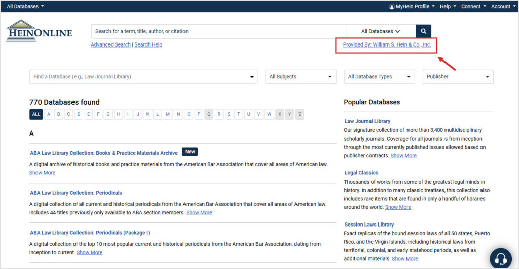The height and width of the screenshot is (269, 519).
Task: Show More for Books & Practice Materials Archive
Action: (43, 173)
